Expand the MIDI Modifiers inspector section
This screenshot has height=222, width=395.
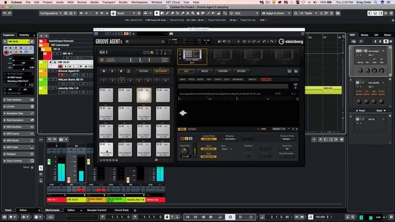pos(19,127)
